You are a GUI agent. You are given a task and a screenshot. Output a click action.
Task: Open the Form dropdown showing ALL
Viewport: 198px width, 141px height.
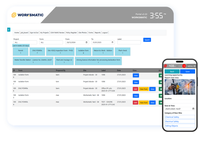pyautogui.click(x=51, y=42)
